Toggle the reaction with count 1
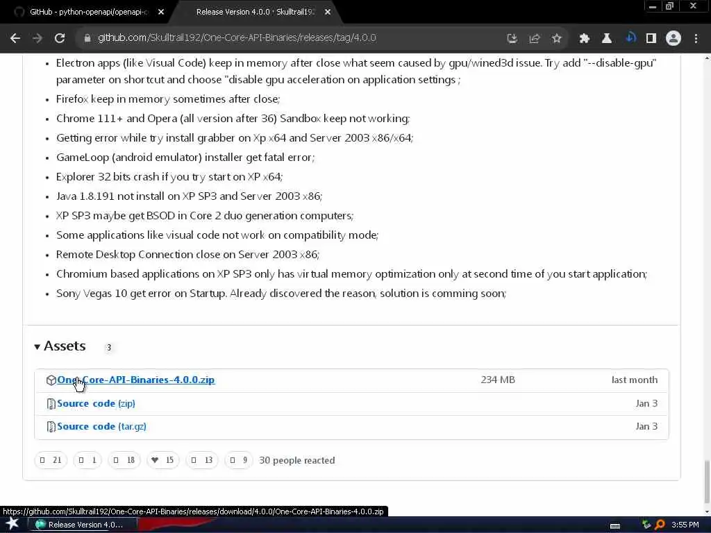Viewport: 711px width, 533px height. point(87,461)
